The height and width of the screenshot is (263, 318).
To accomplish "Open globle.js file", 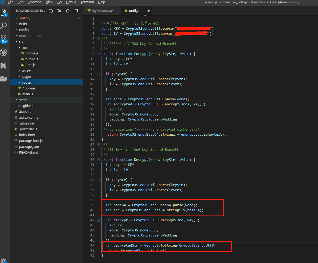I will tap(47, 53).
